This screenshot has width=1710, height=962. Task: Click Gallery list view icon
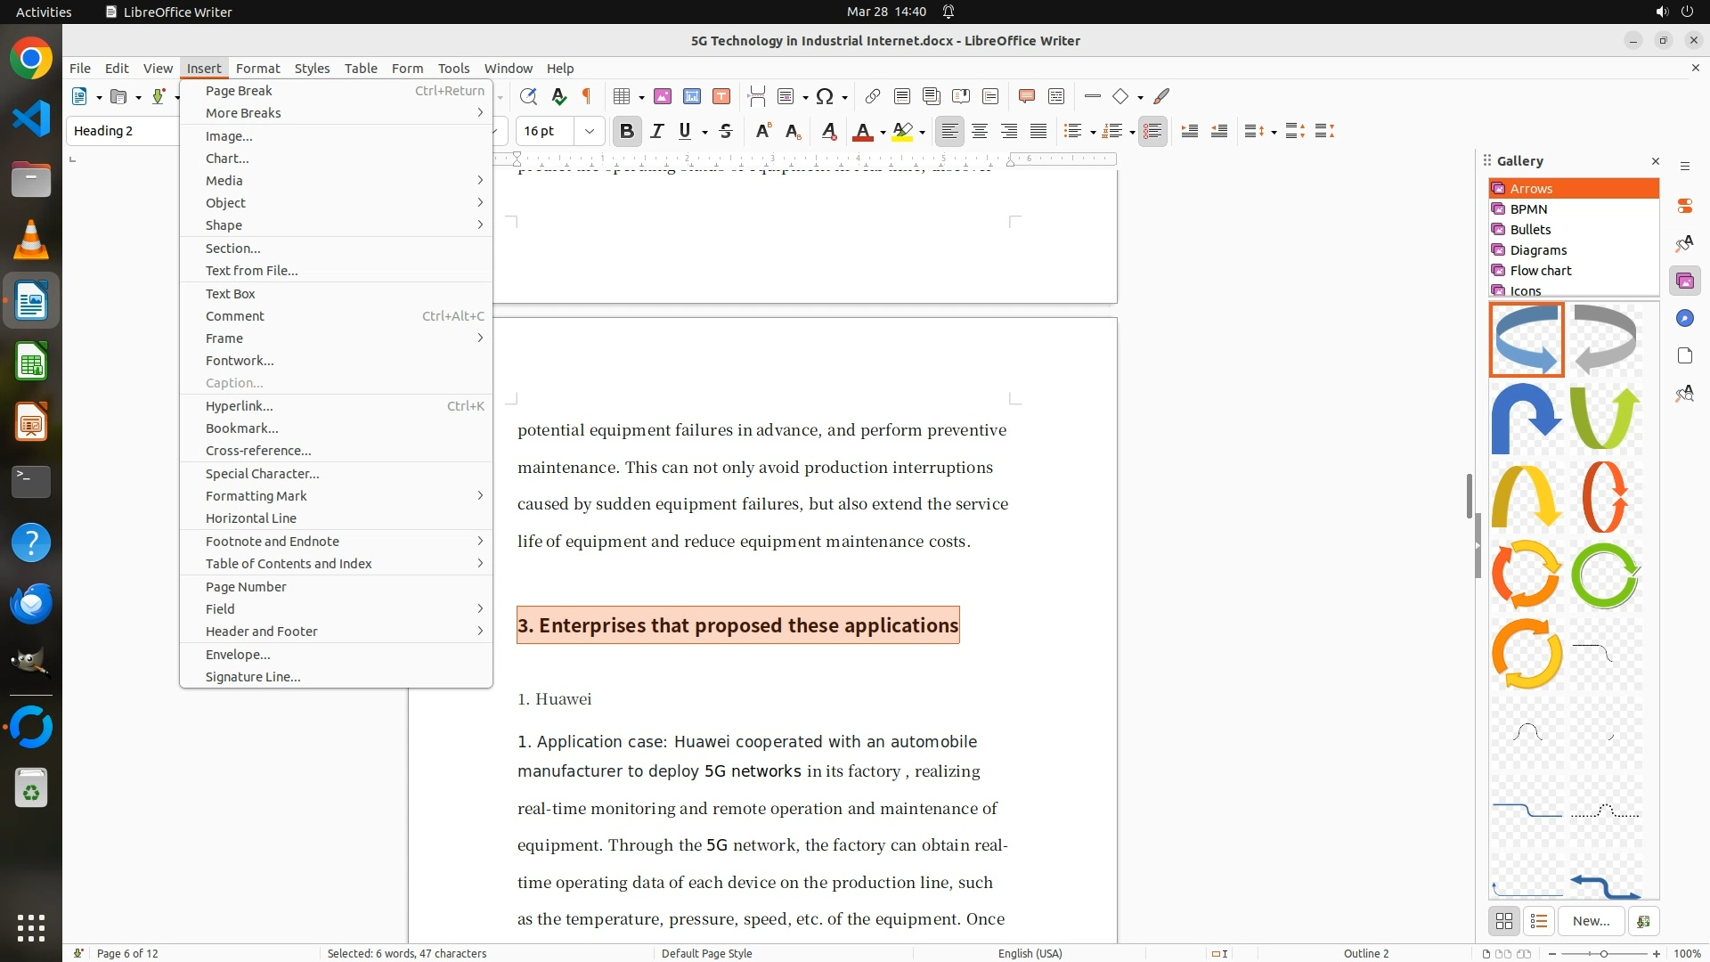[x=1539, y=921]
